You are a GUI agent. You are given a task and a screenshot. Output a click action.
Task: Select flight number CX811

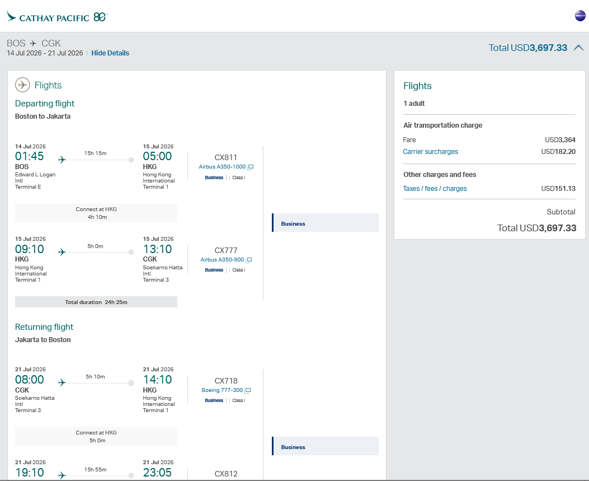point(226,157)
